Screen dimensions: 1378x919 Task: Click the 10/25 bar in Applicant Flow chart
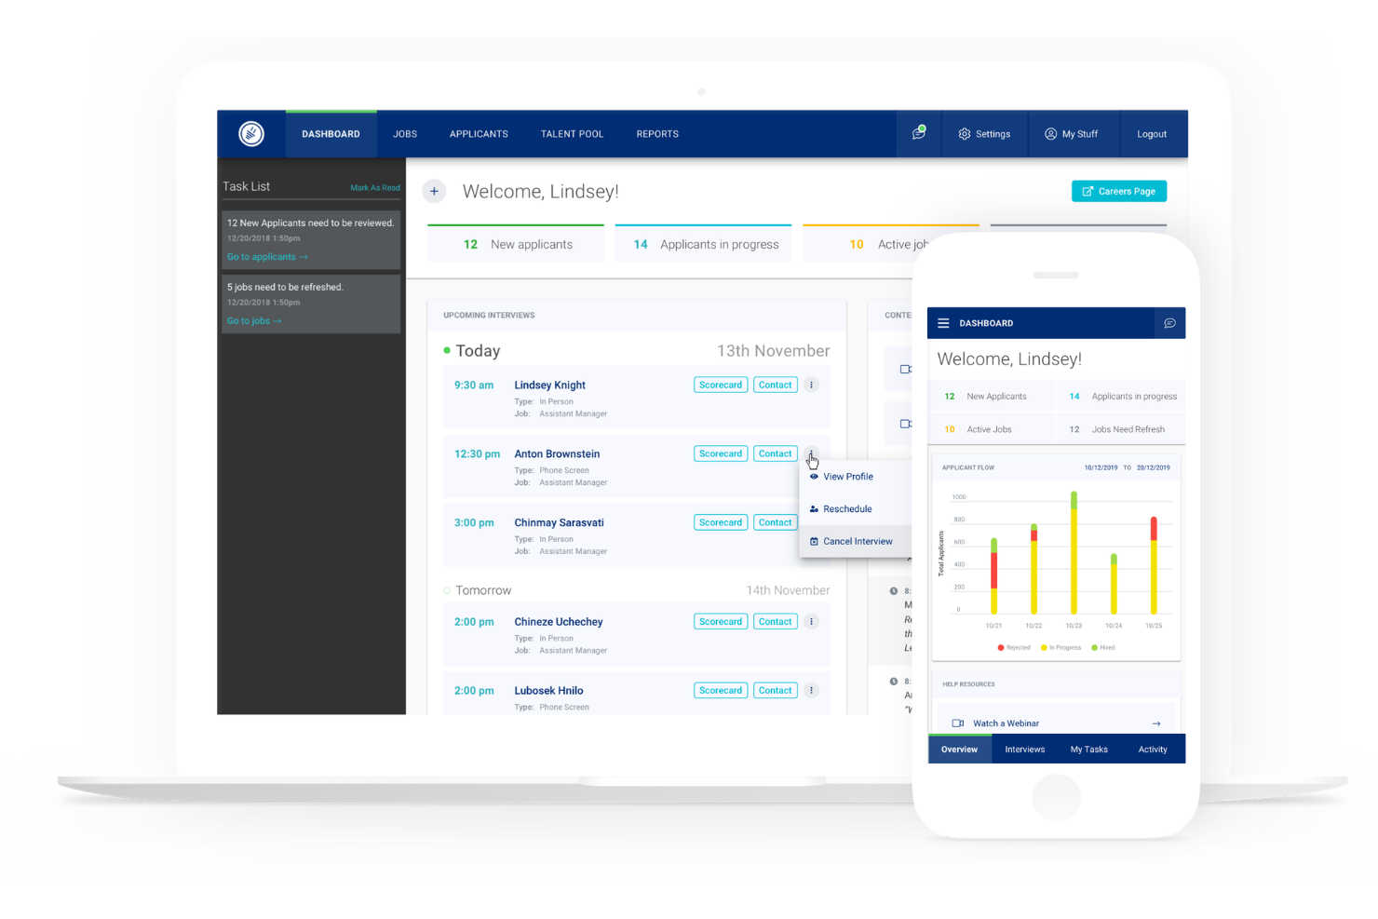(1154, 565)
